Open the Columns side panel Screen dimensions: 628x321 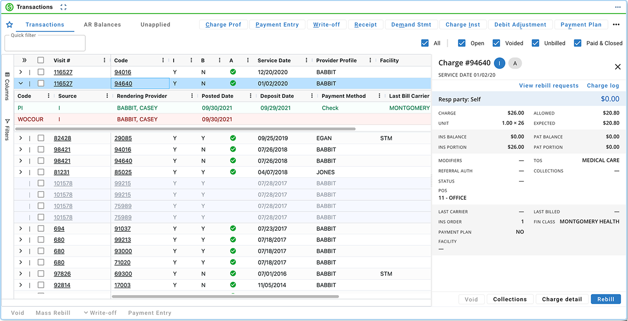pyautogui.click(x=7, y=86)
